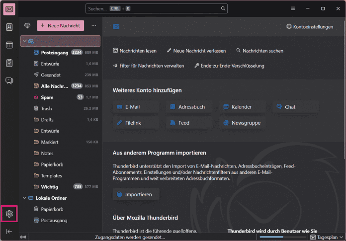Open folder pane options three-dot menu

point(93,25)
